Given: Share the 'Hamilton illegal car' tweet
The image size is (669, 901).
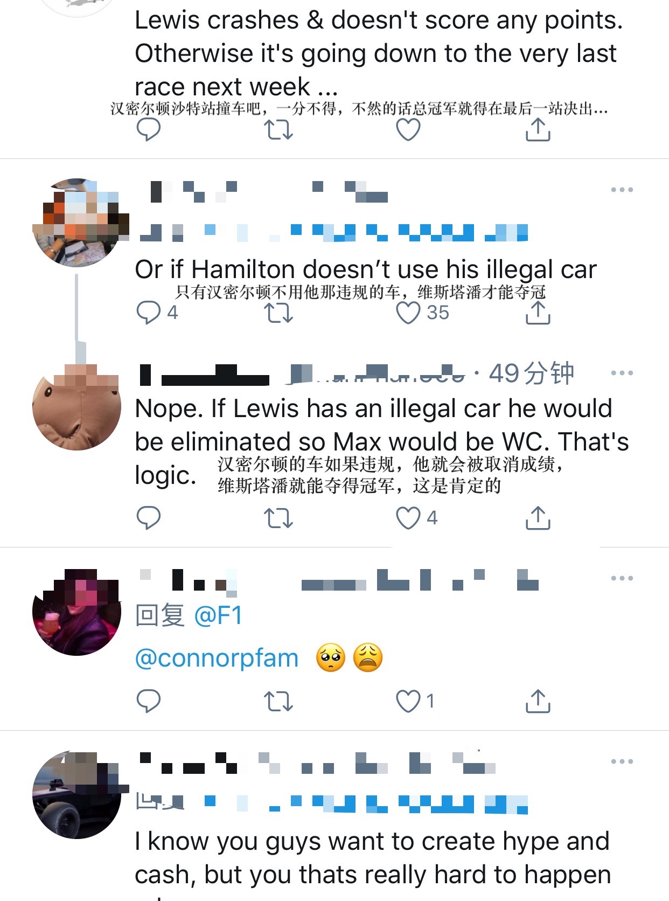Looking at the screenshot, I should 538,312.
